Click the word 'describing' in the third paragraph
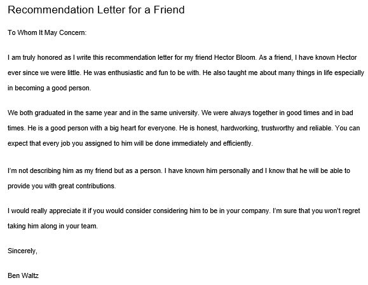The width and height of the screenshot is (368, 285). 45,170
